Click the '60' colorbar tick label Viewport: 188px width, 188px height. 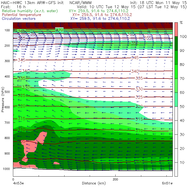click(x=182, y=92)
